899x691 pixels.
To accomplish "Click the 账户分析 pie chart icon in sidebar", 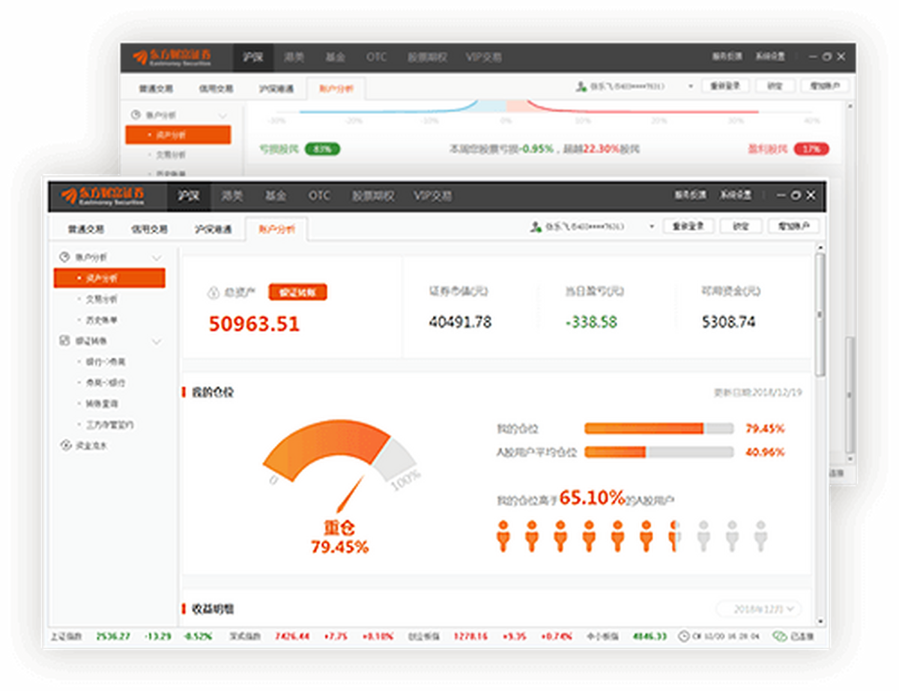I will pos(64,257).
